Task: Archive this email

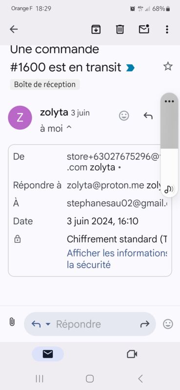Action: (96, 29)
